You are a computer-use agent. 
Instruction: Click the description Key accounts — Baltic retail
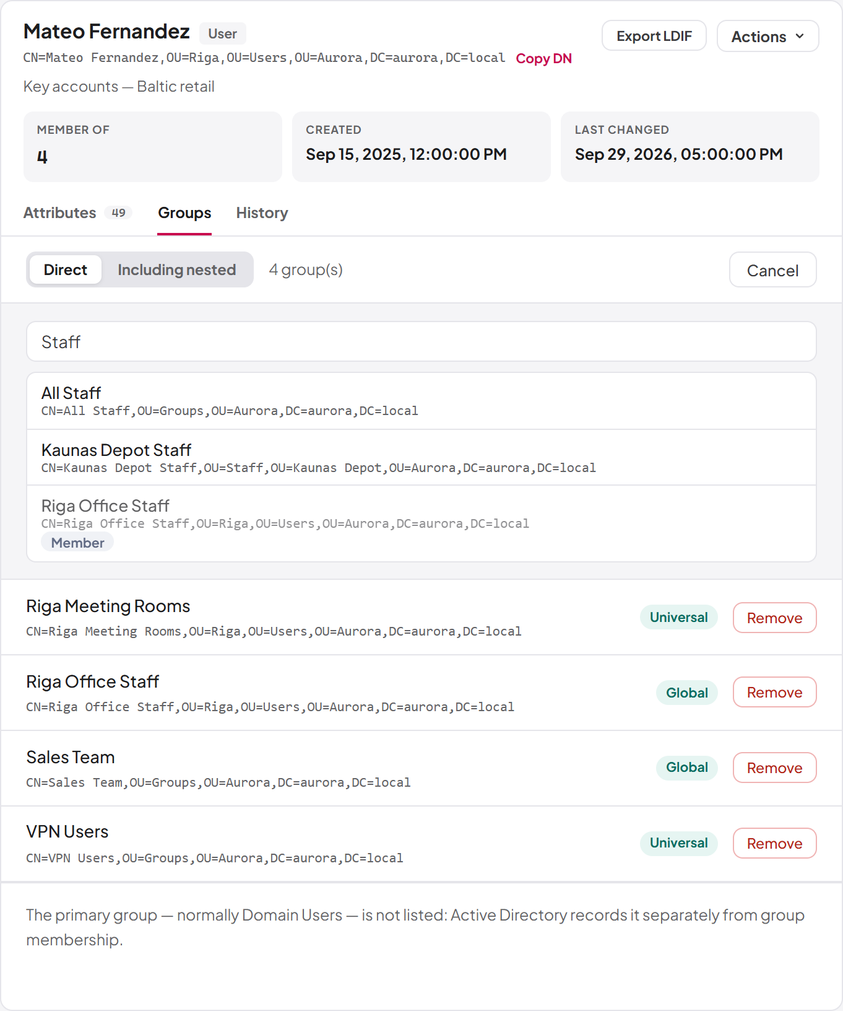click(x=119, y=87)
